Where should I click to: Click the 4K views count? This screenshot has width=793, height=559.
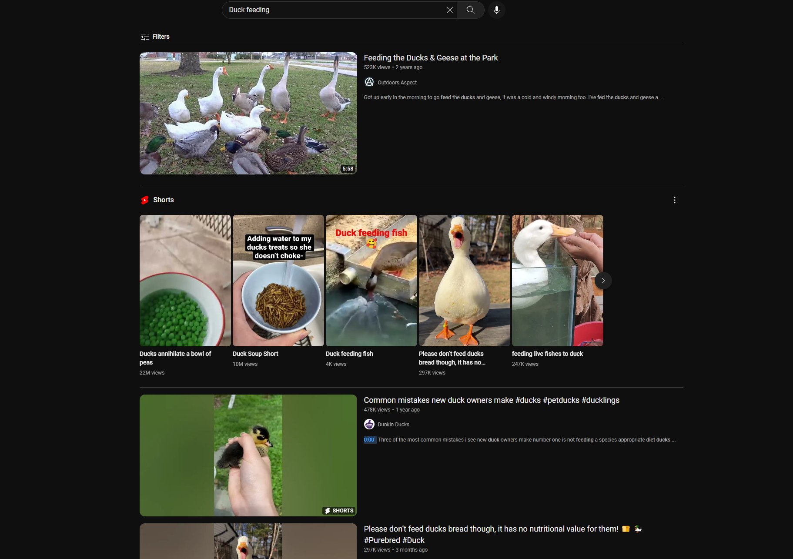(336, 364)
